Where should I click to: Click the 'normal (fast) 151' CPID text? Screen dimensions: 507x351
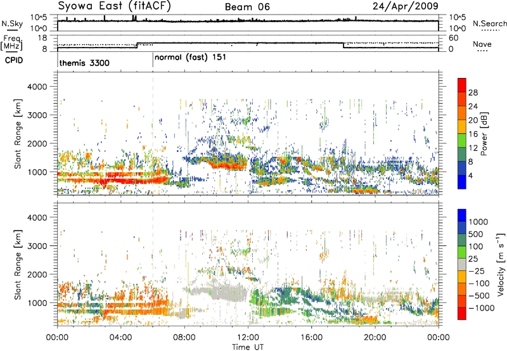190,58
